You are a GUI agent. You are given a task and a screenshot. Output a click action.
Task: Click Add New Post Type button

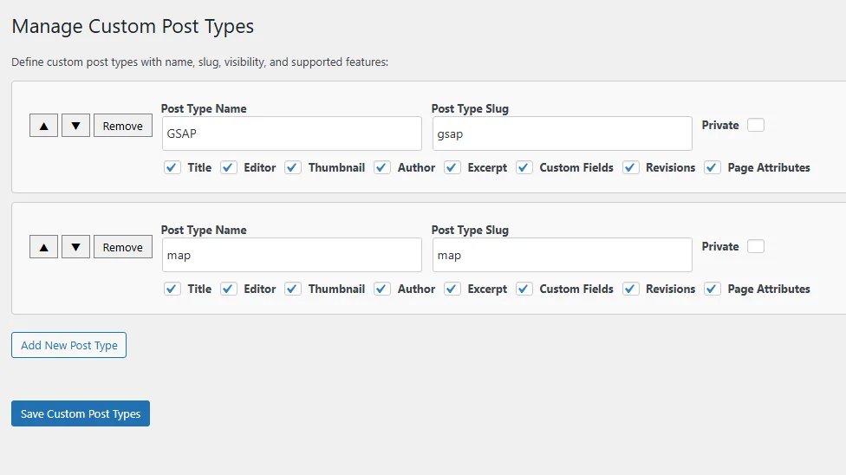pos(69,345)
